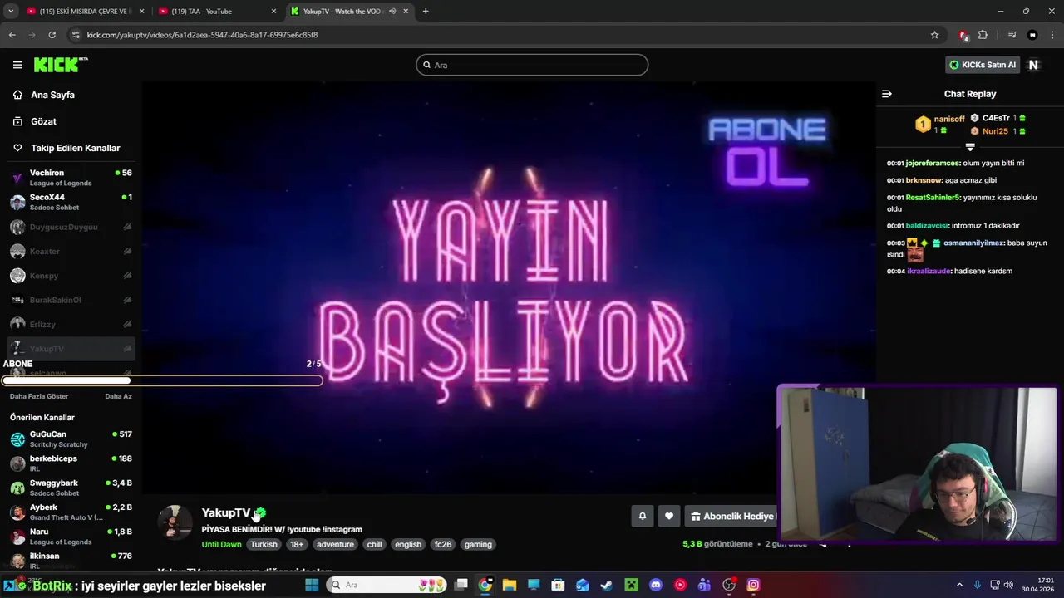Viewport: 1064px width, 598px height.
Task: Open Ana Sayfa in the sidebar
Action: pos(52,95)
